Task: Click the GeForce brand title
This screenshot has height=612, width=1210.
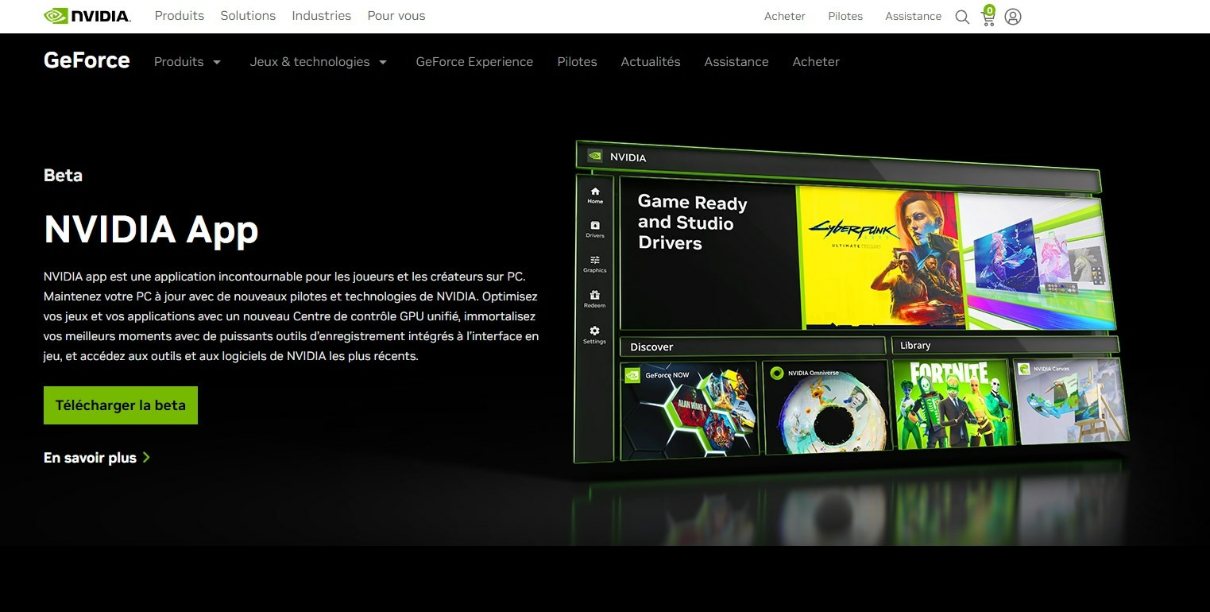Action: (87, 60)
